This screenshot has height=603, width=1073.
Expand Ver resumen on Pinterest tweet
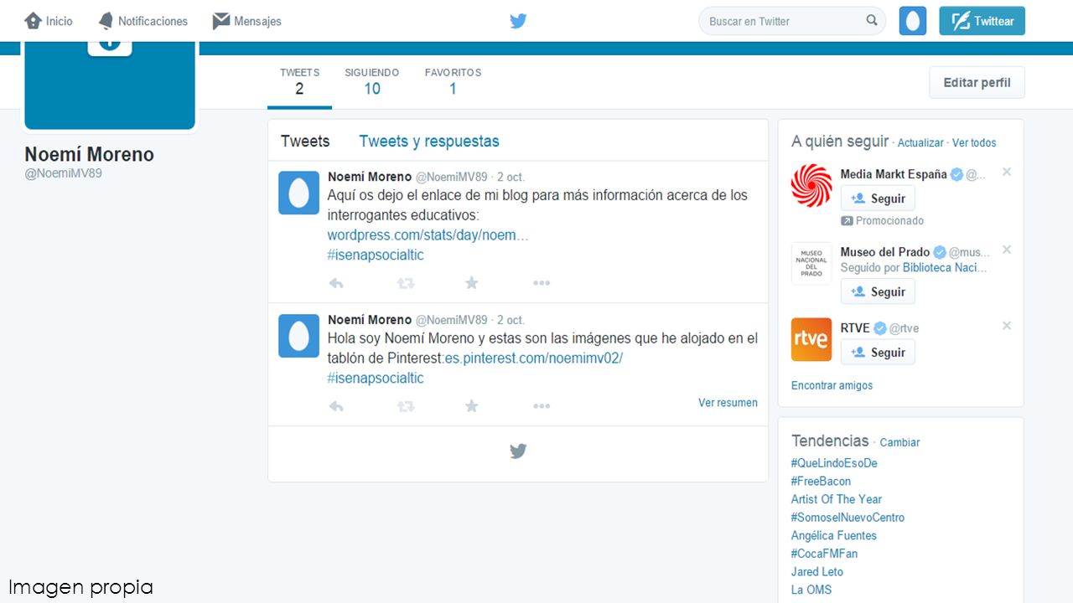(728, 403)
